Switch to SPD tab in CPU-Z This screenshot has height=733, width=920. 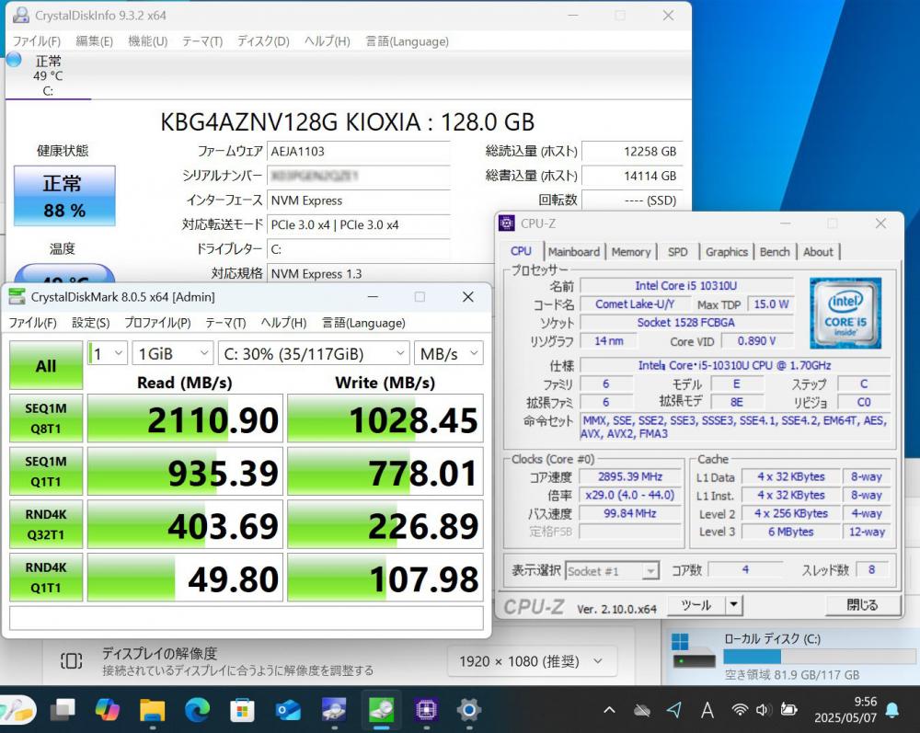tap(678, 252)
